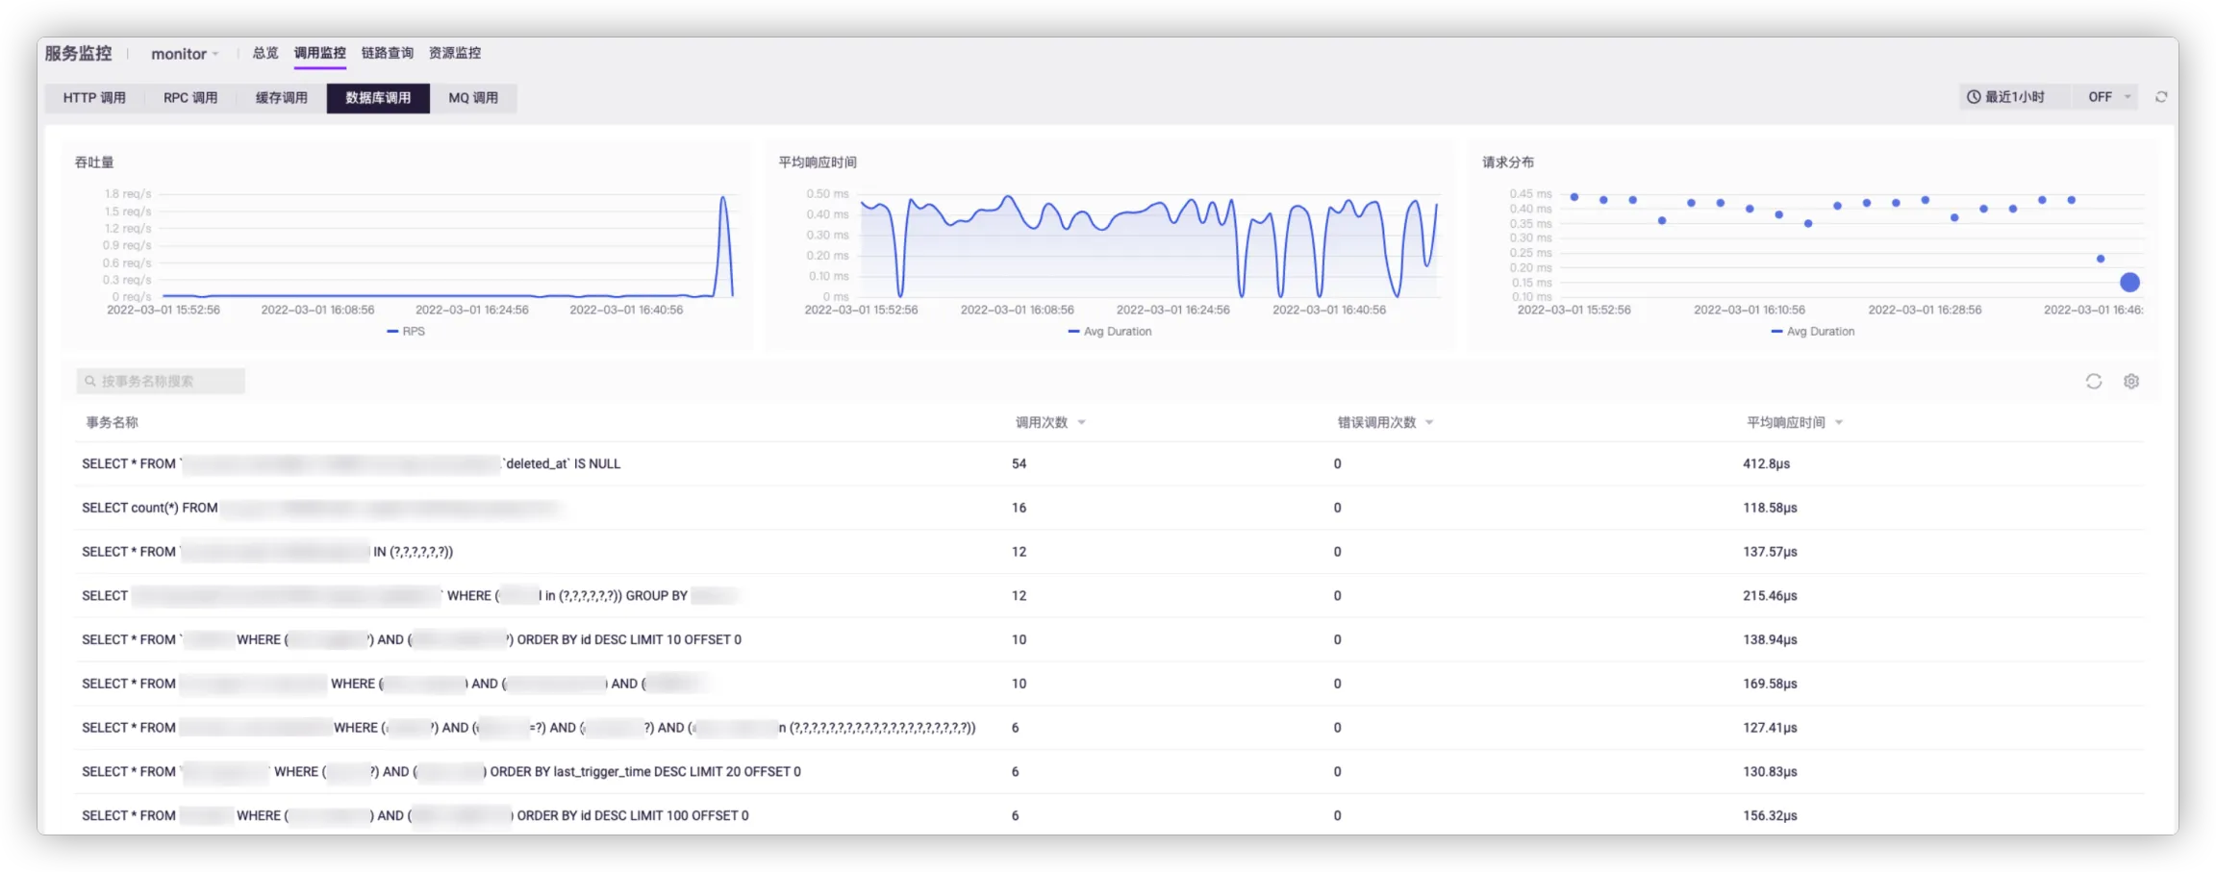Click the search magnifier icon in the filter box
This screenshot has width=2216, height=872.
(90, 382)
